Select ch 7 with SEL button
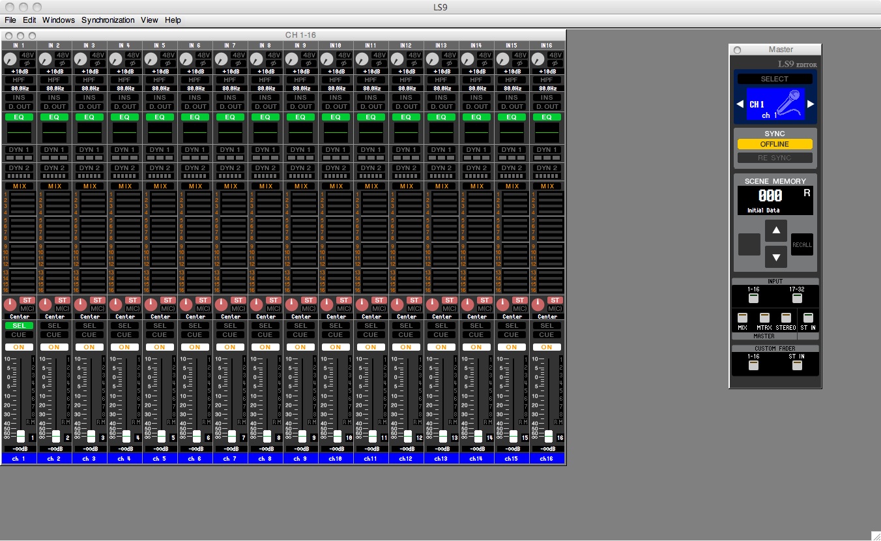The image size is (881, 541). click(x=231, y=326)
